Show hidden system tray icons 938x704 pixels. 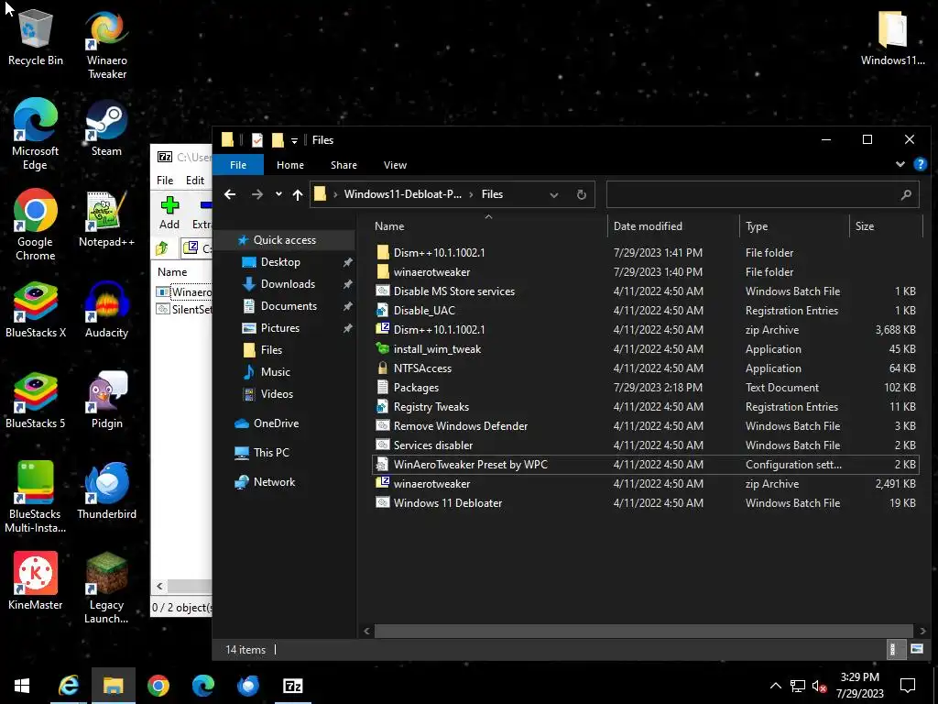coord(775,686)
